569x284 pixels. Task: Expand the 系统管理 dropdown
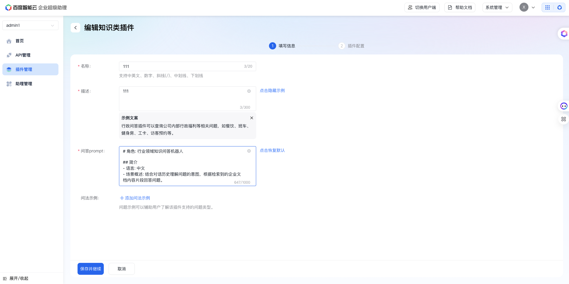[497, 7]
